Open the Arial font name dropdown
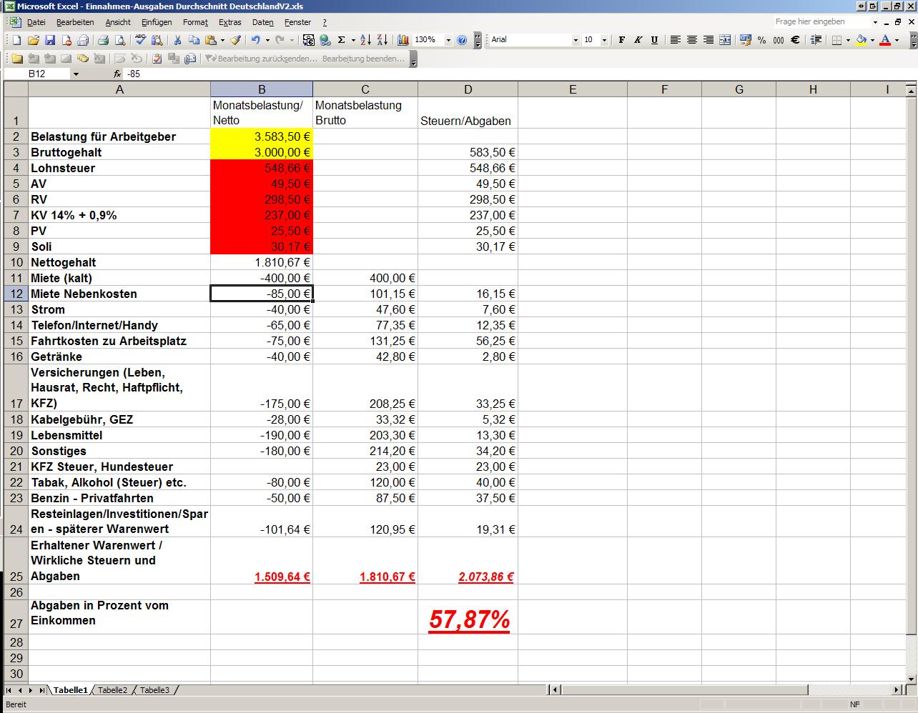Viewport: 918px width, 713px height. tap(576, 40)
